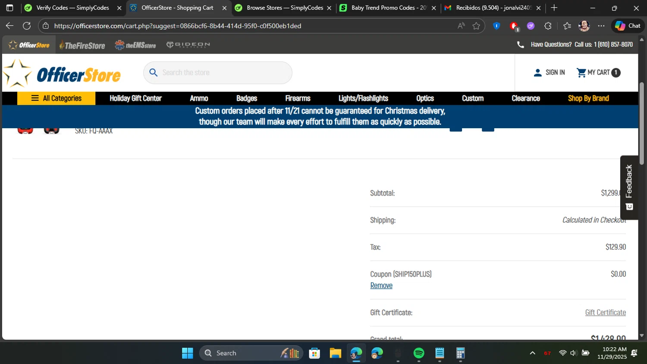Viewport: 647px width, 364px height.
Task: Open the Extensions puzzle icon
Action: [548, 26]
